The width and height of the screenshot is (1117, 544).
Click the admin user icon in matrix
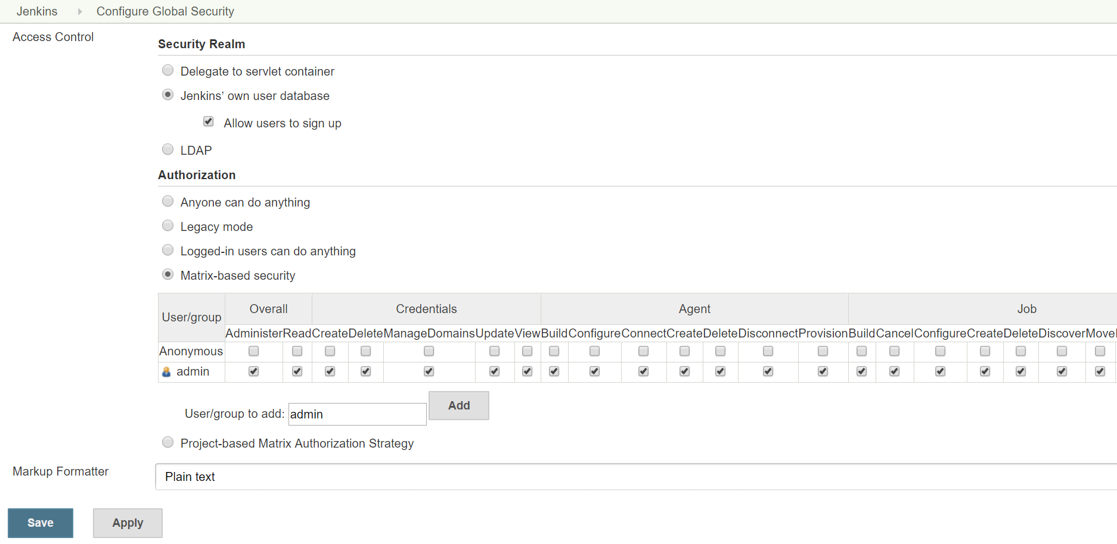166,372
